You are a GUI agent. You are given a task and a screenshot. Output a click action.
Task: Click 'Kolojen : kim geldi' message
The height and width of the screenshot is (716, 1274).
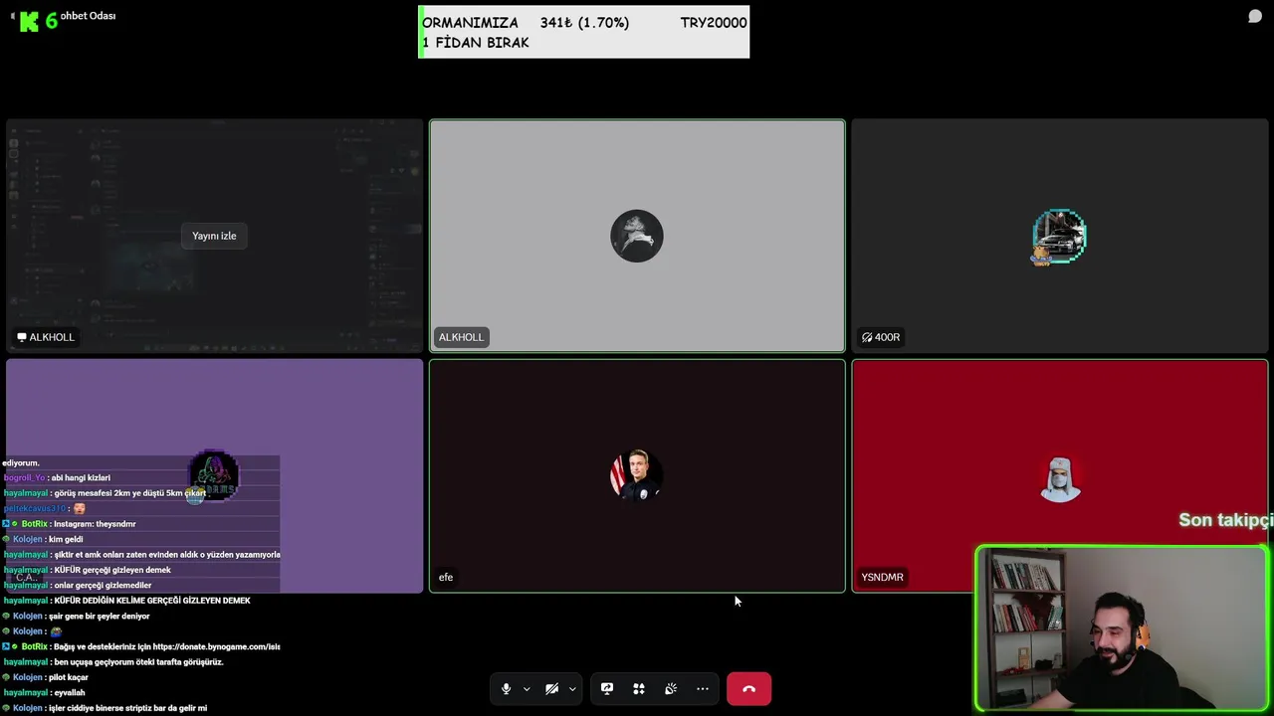tap(43, 539)
